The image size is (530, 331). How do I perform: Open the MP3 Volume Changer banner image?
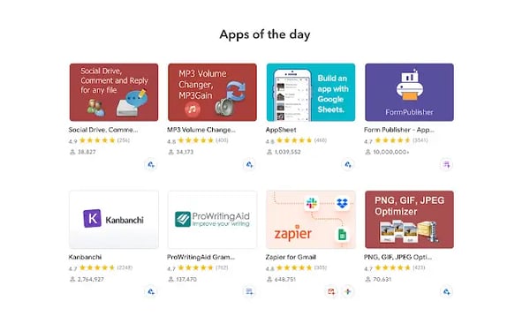point(212,92)
